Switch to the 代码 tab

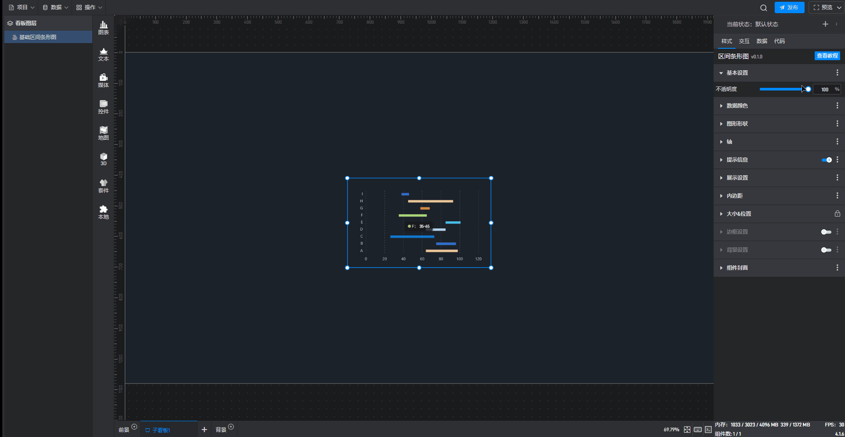tap(779, 41)
